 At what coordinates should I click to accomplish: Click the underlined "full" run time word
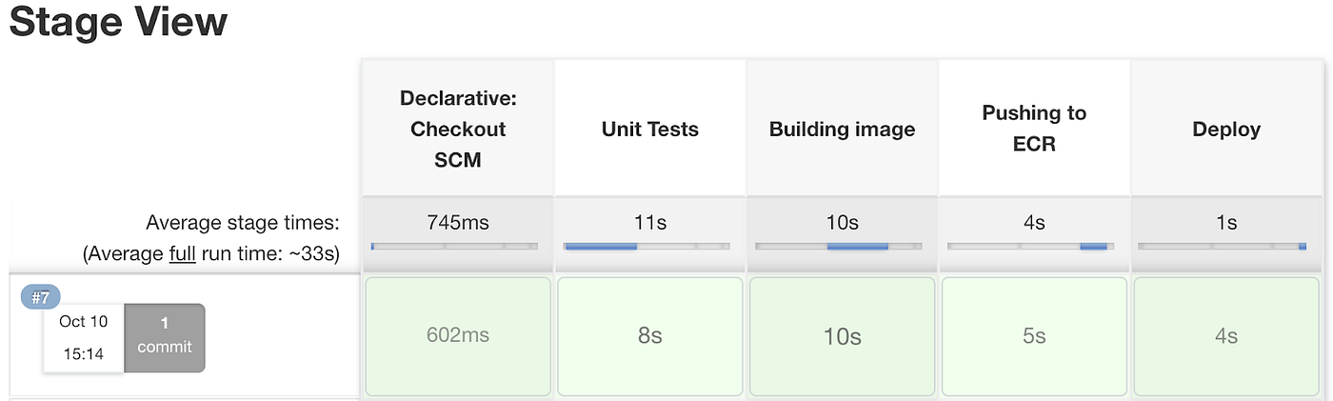(x=181, y=254)
